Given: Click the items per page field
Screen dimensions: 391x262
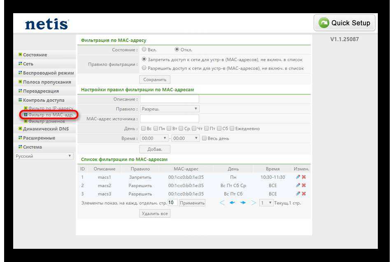Looking at the screenshot, I should coord(172,203).
